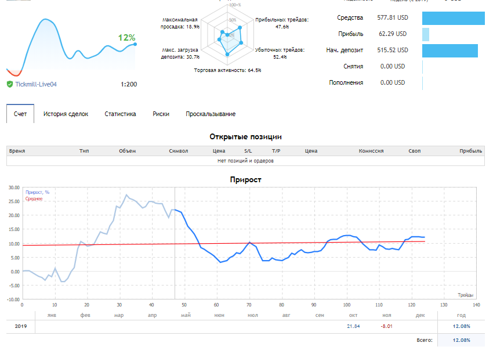
Task: Click the Прибыль light-blue bar
Action: tap(426, 34)
